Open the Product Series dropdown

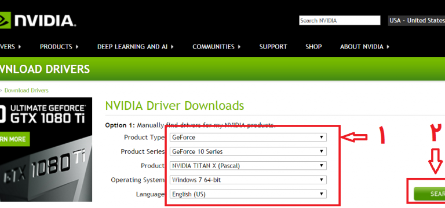248,151
